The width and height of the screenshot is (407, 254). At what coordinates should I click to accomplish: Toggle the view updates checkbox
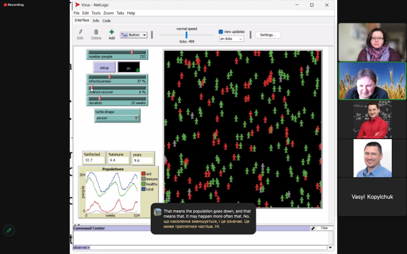point(221,31)
